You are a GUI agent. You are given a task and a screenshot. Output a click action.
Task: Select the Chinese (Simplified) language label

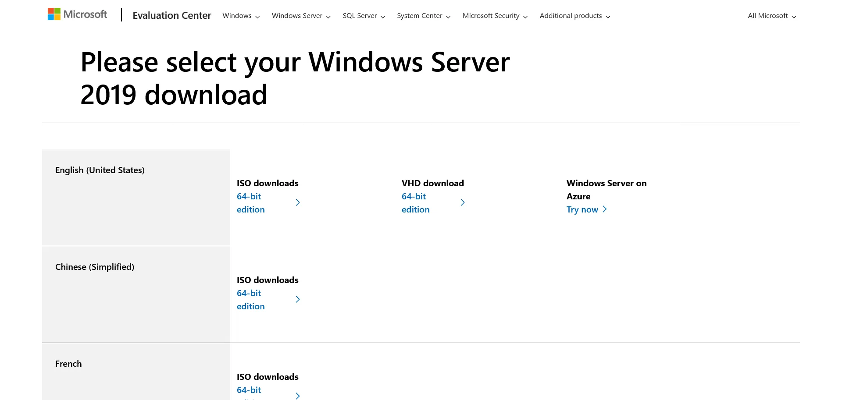click(x=95, y=267)
